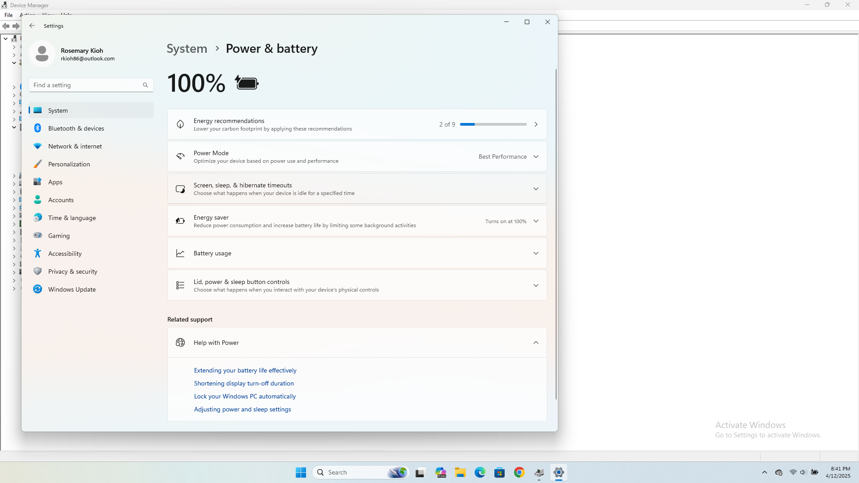Screen dimensions: 859x483
Task: Collapse the root node in Device Manager tree
Action: pyautogui.click(x=5, y=38)
